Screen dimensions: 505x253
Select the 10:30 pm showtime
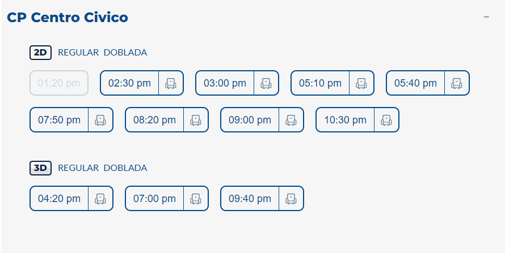tap(345, 119)
